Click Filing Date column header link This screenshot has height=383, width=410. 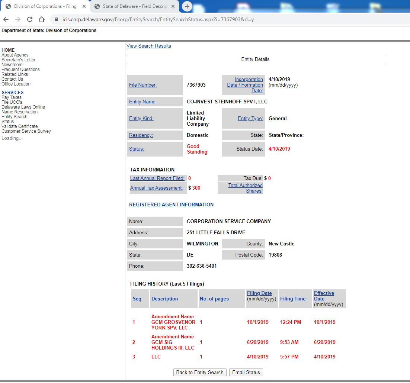pyautogui.click(x=259, y=293)
